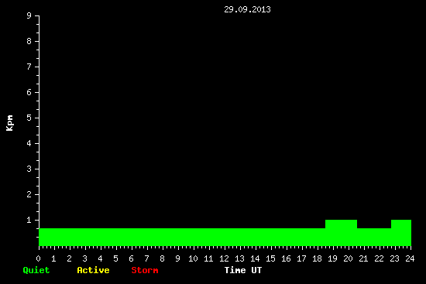The height and width of the screenshot is (284, 426).
Task: Click the y-axis value 9
Action: pyautogui.click(x=29, y=15)
